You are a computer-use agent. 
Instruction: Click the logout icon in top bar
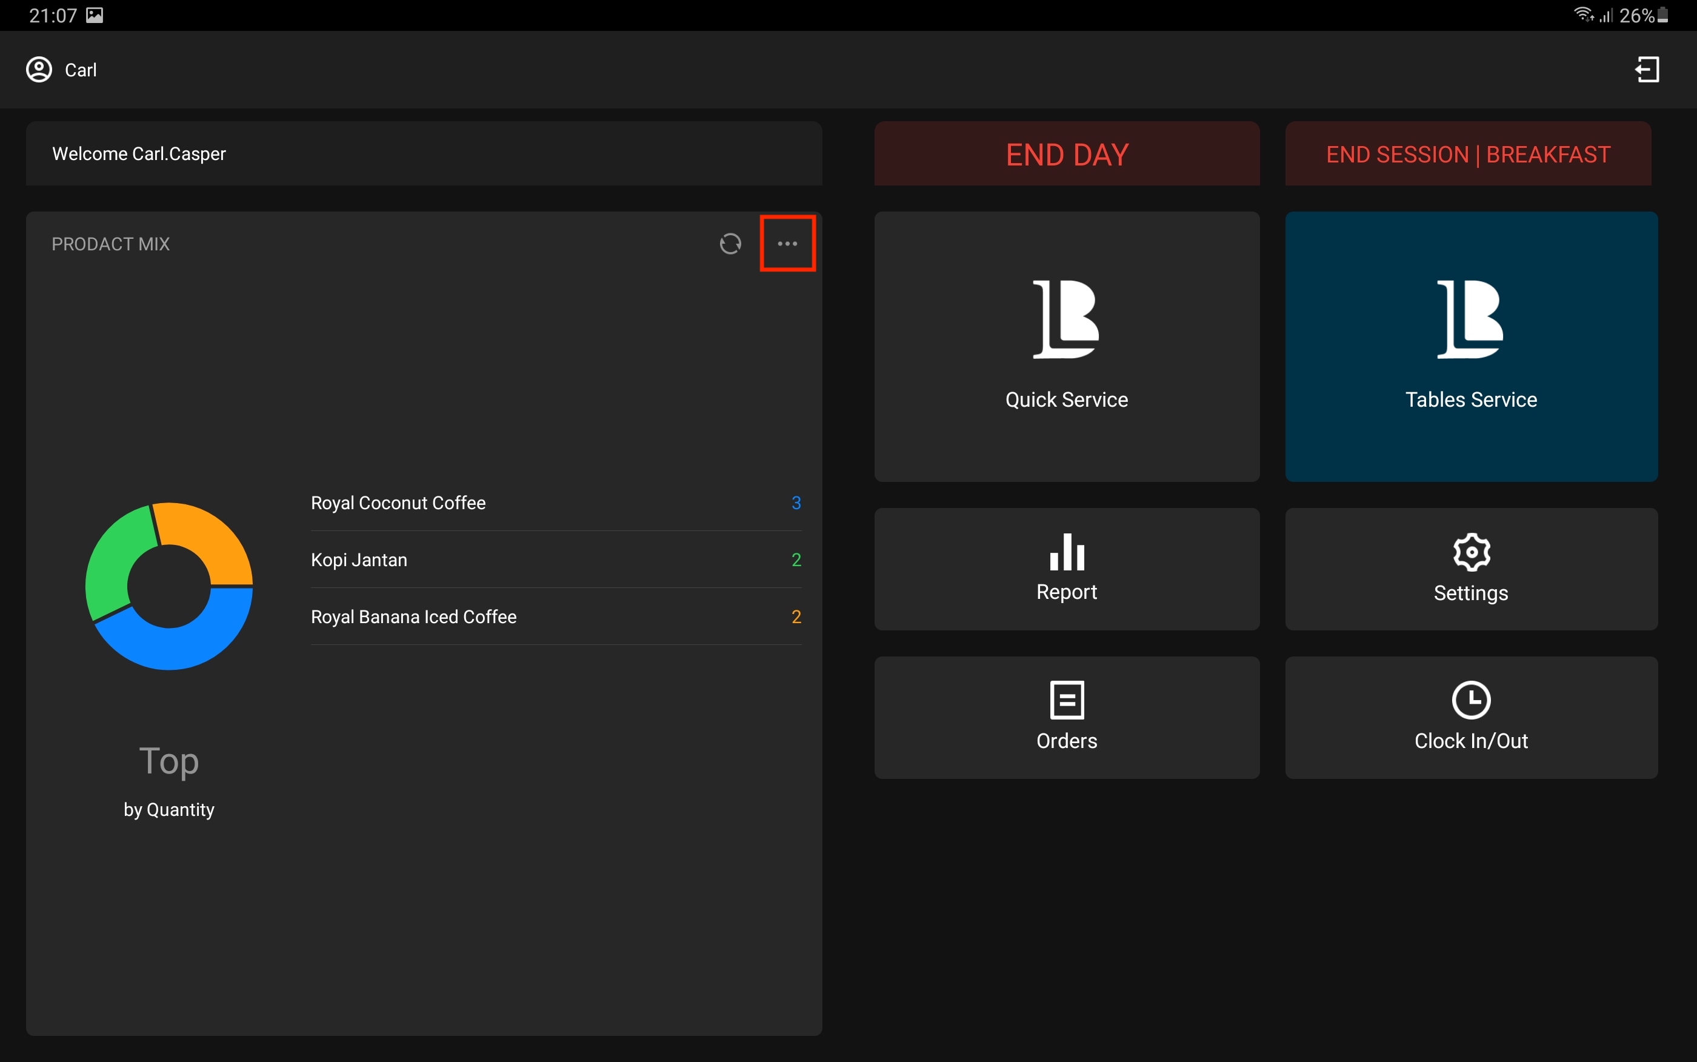point(1647,70)
